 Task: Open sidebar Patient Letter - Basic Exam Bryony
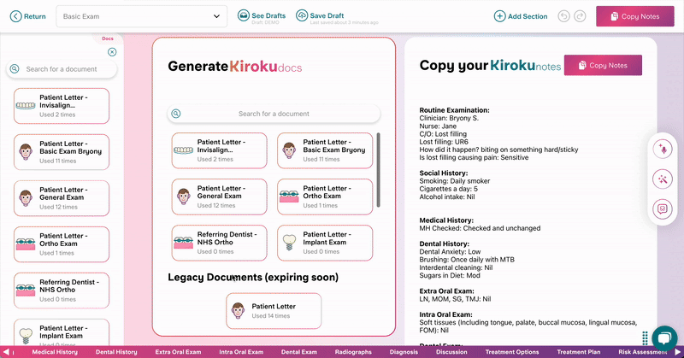pos(62,152)
